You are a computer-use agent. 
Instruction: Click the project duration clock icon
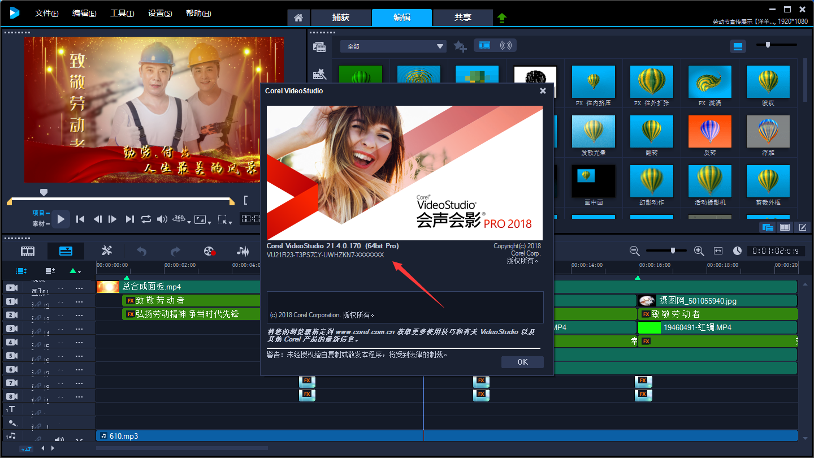tap(737, 250)
